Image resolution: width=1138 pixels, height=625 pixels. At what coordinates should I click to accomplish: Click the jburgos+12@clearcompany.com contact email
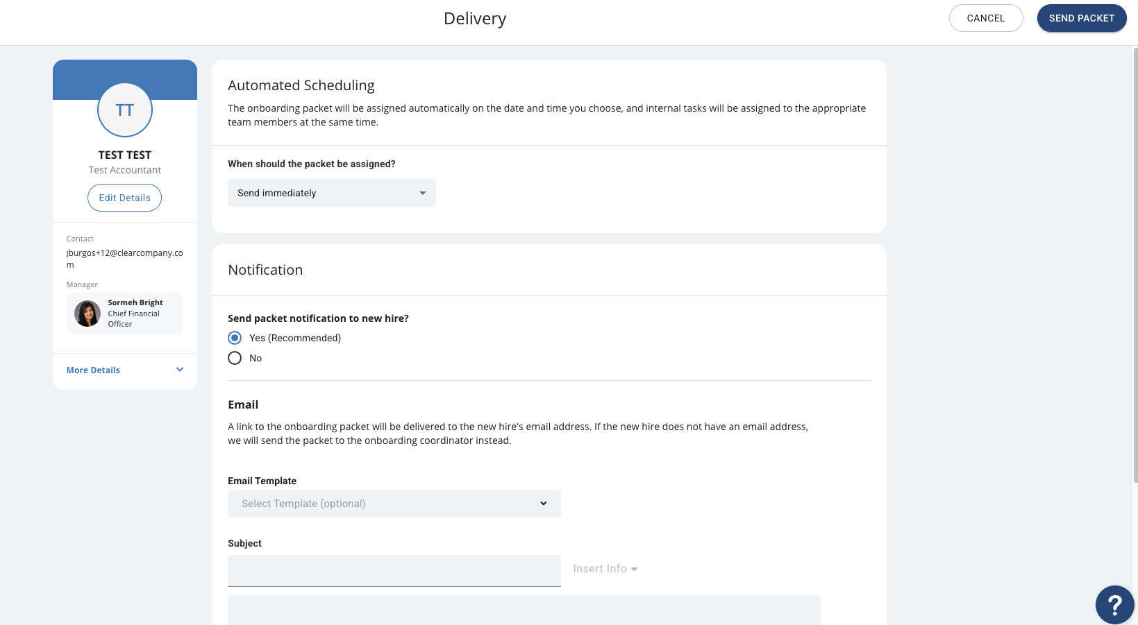click(125, 259)
